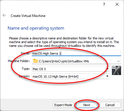
Task: Click the 'Create Virtual Machine' title text
Action: pyautogui.click(x=28, y=16)
